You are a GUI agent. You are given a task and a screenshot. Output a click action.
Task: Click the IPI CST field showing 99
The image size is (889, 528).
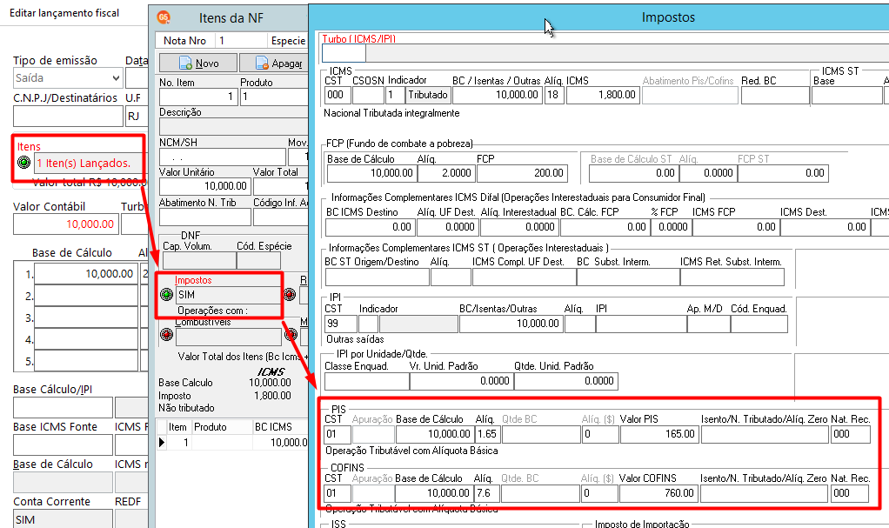click(341, 324)
